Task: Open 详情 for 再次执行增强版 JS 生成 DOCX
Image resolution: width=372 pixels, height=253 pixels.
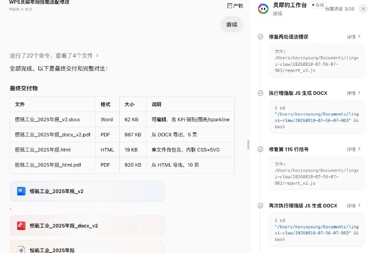Action: click(351, 205)
